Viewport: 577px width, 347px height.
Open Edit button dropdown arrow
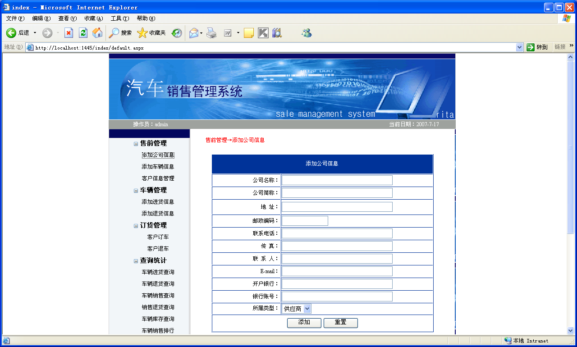(238, 33)
